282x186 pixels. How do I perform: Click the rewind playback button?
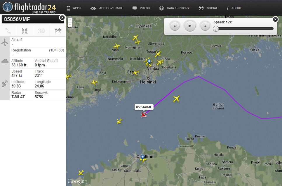175,26
